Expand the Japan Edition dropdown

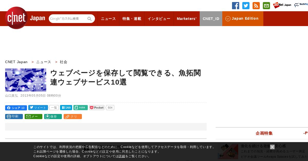pyautogui.click(x=243, y=19)
